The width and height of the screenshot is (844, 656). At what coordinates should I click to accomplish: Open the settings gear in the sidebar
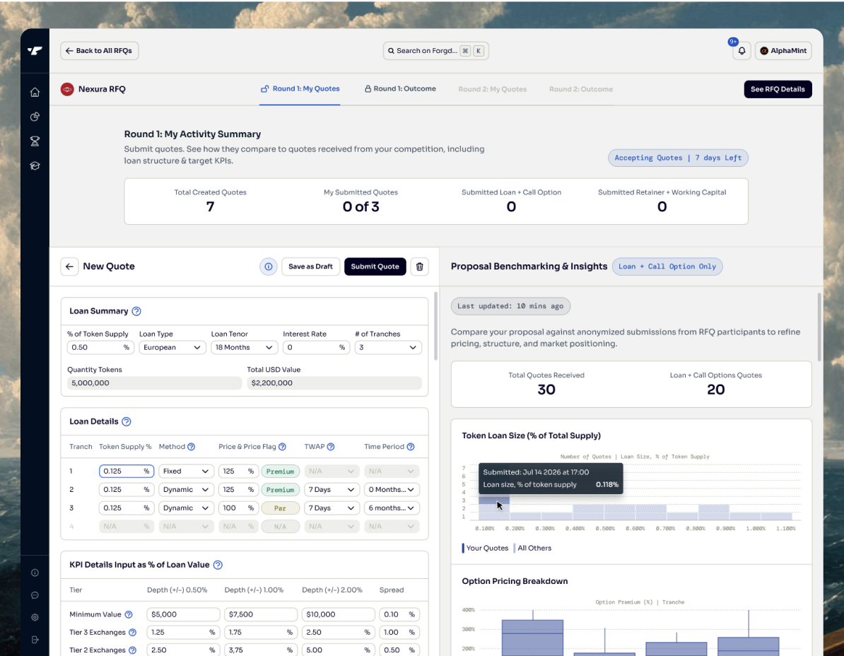coord(35,617)
